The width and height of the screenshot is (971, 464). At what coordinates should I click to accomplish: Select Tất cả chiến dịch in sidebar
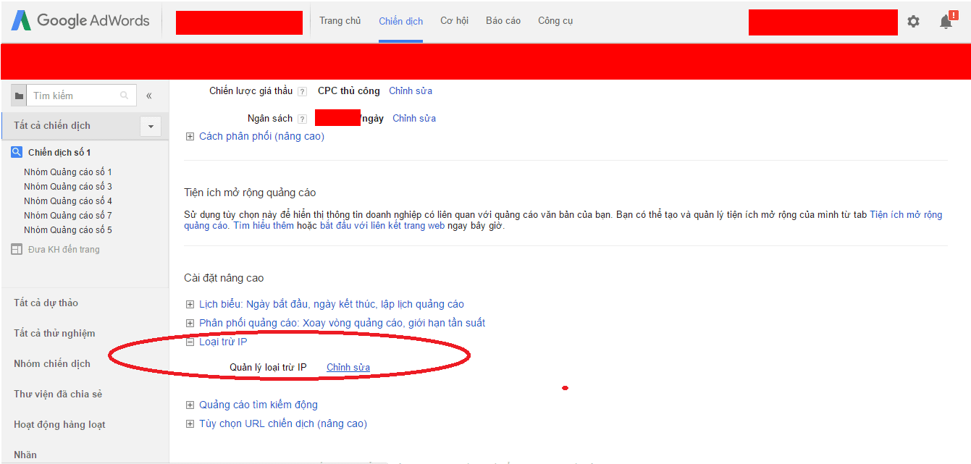pos(52,125)
